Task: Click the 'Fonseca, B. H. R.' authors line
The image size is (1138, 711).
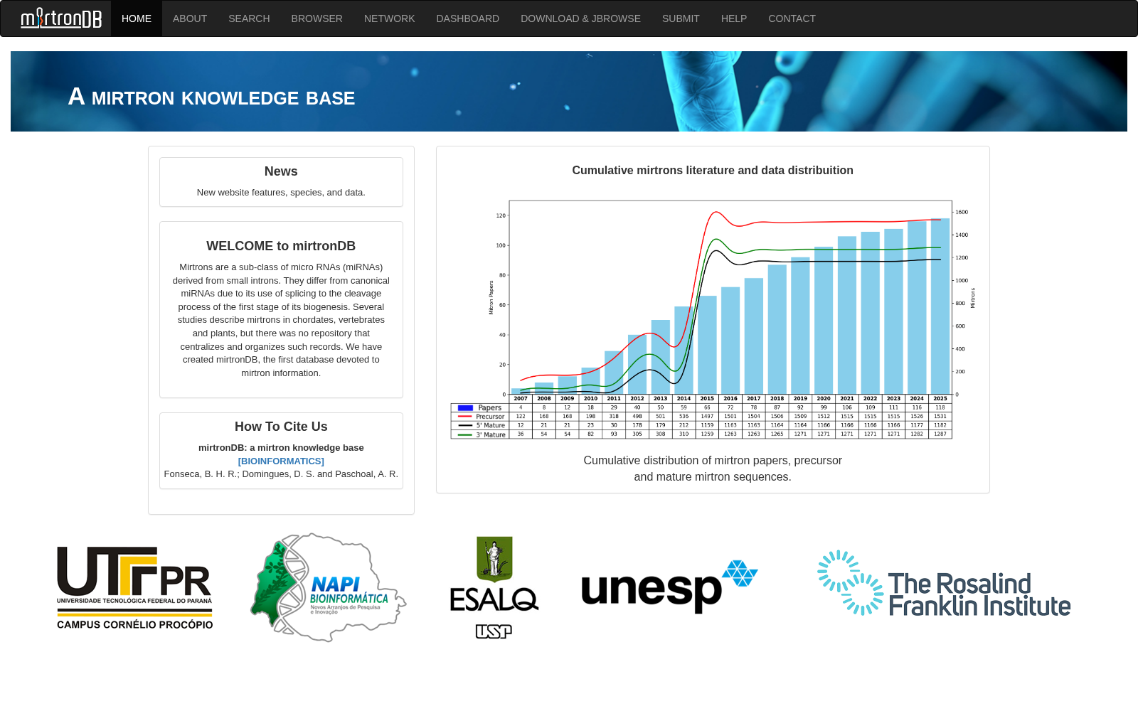Action: (x=281, y=474)
